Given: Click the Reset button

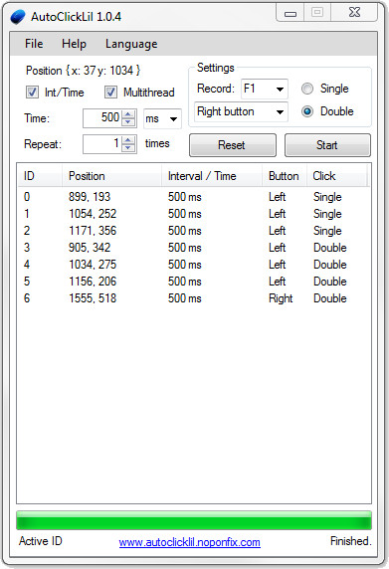Looking at the screenshot, I should point(233,145).
